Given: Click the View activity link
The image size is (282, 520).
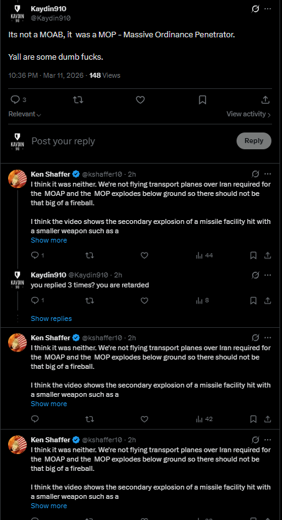Looking at the screenshot, I should click(249, 114).
